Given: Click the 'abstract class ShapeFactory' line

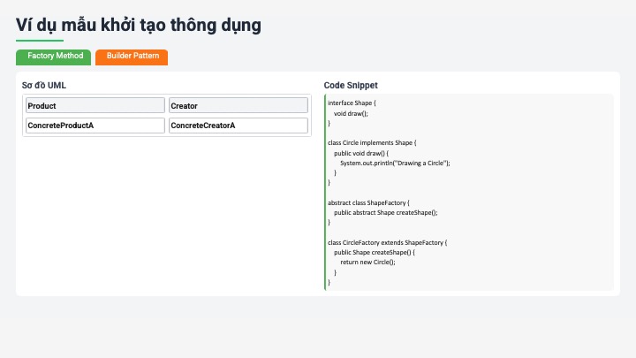Looking at the screenshot, I should [368, 202].
